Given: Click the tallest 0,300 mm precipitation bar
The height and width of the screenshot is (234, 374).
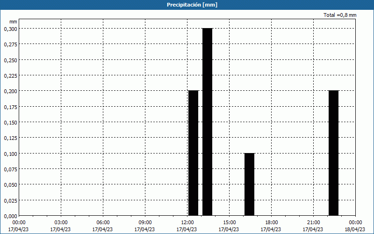Looking at the screenshot, I should tap(207, 122).
